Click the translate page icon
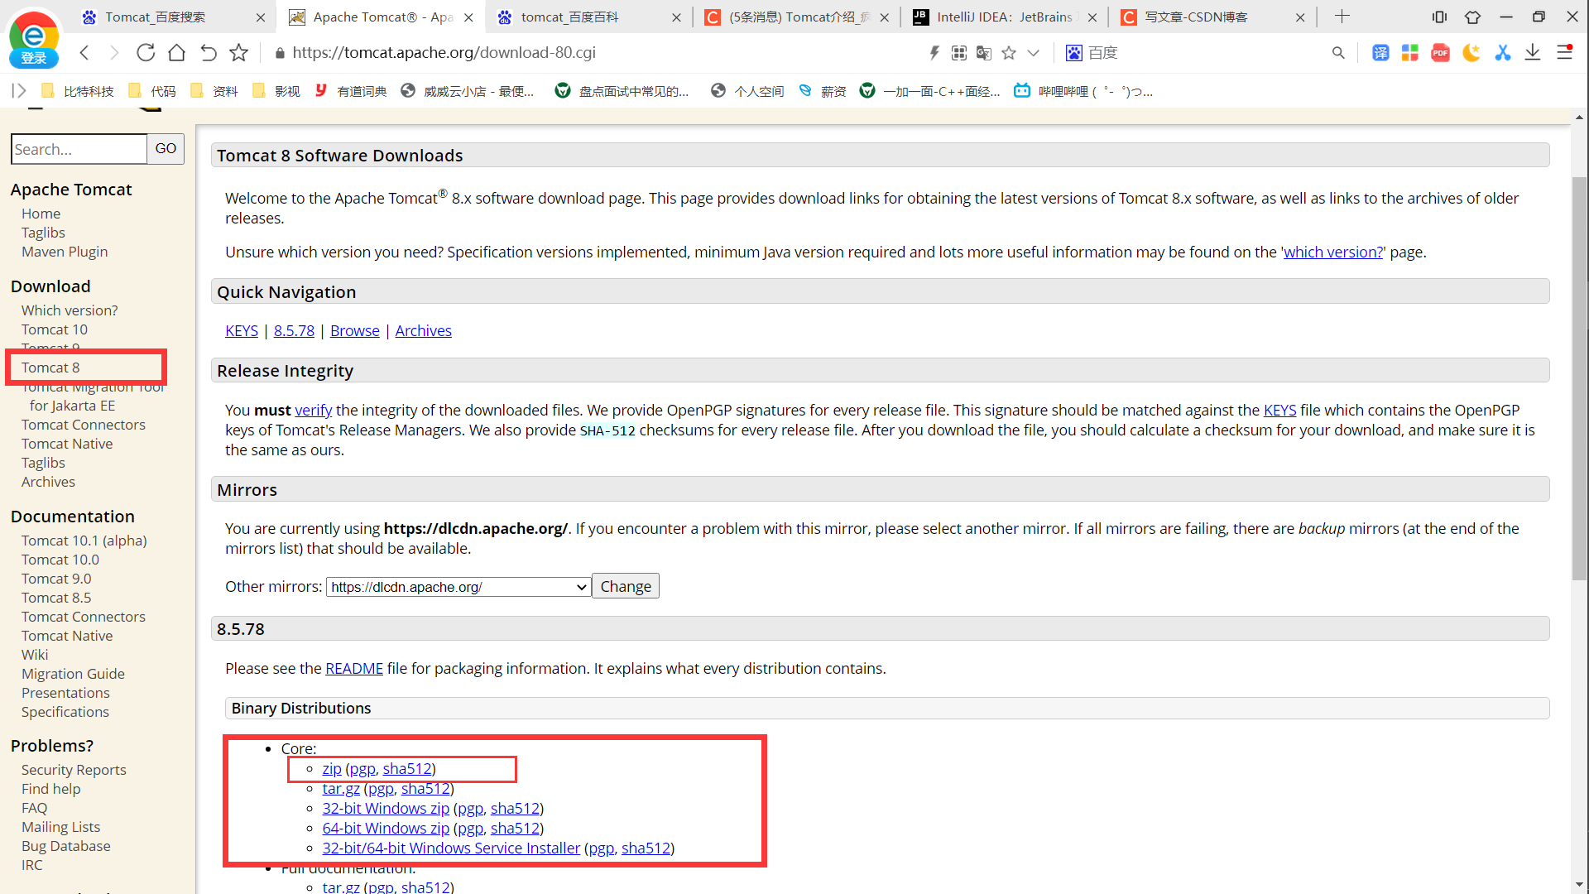The width and height of the screenshot is (1589, 894). click(983, 53)
